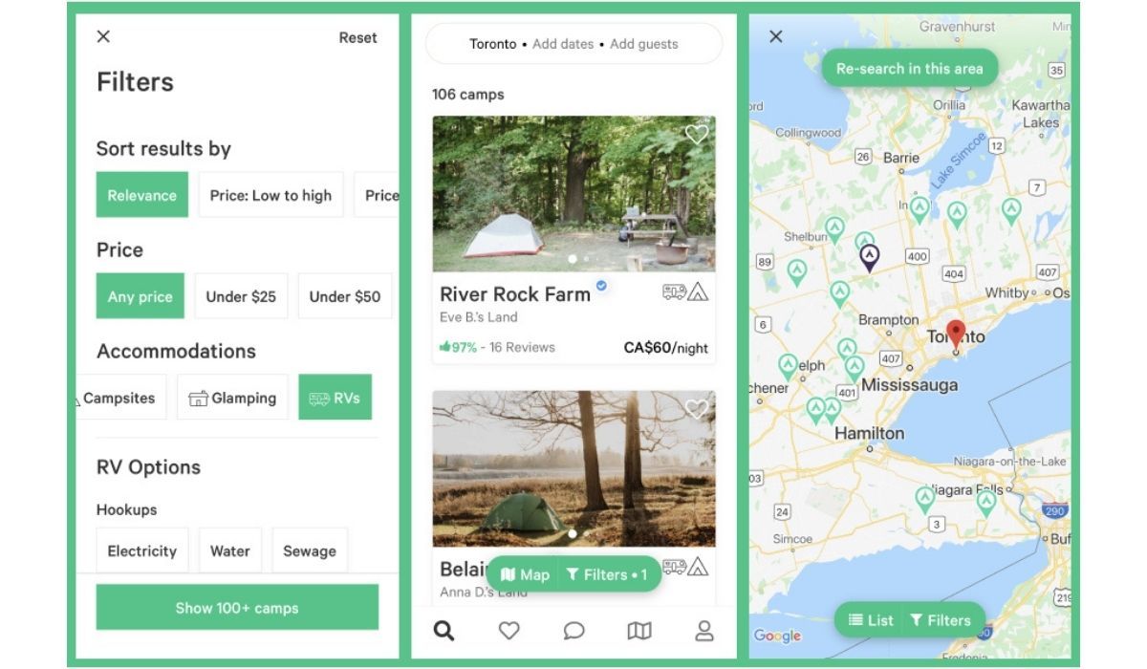Tap the search magnifier in the bottom nav
The width and height of the screenshot is (1147, 669).
tap(444, 631)
